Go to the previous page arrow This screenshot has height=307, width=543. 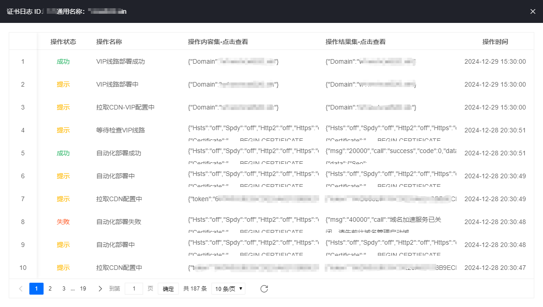coord(21,289)
